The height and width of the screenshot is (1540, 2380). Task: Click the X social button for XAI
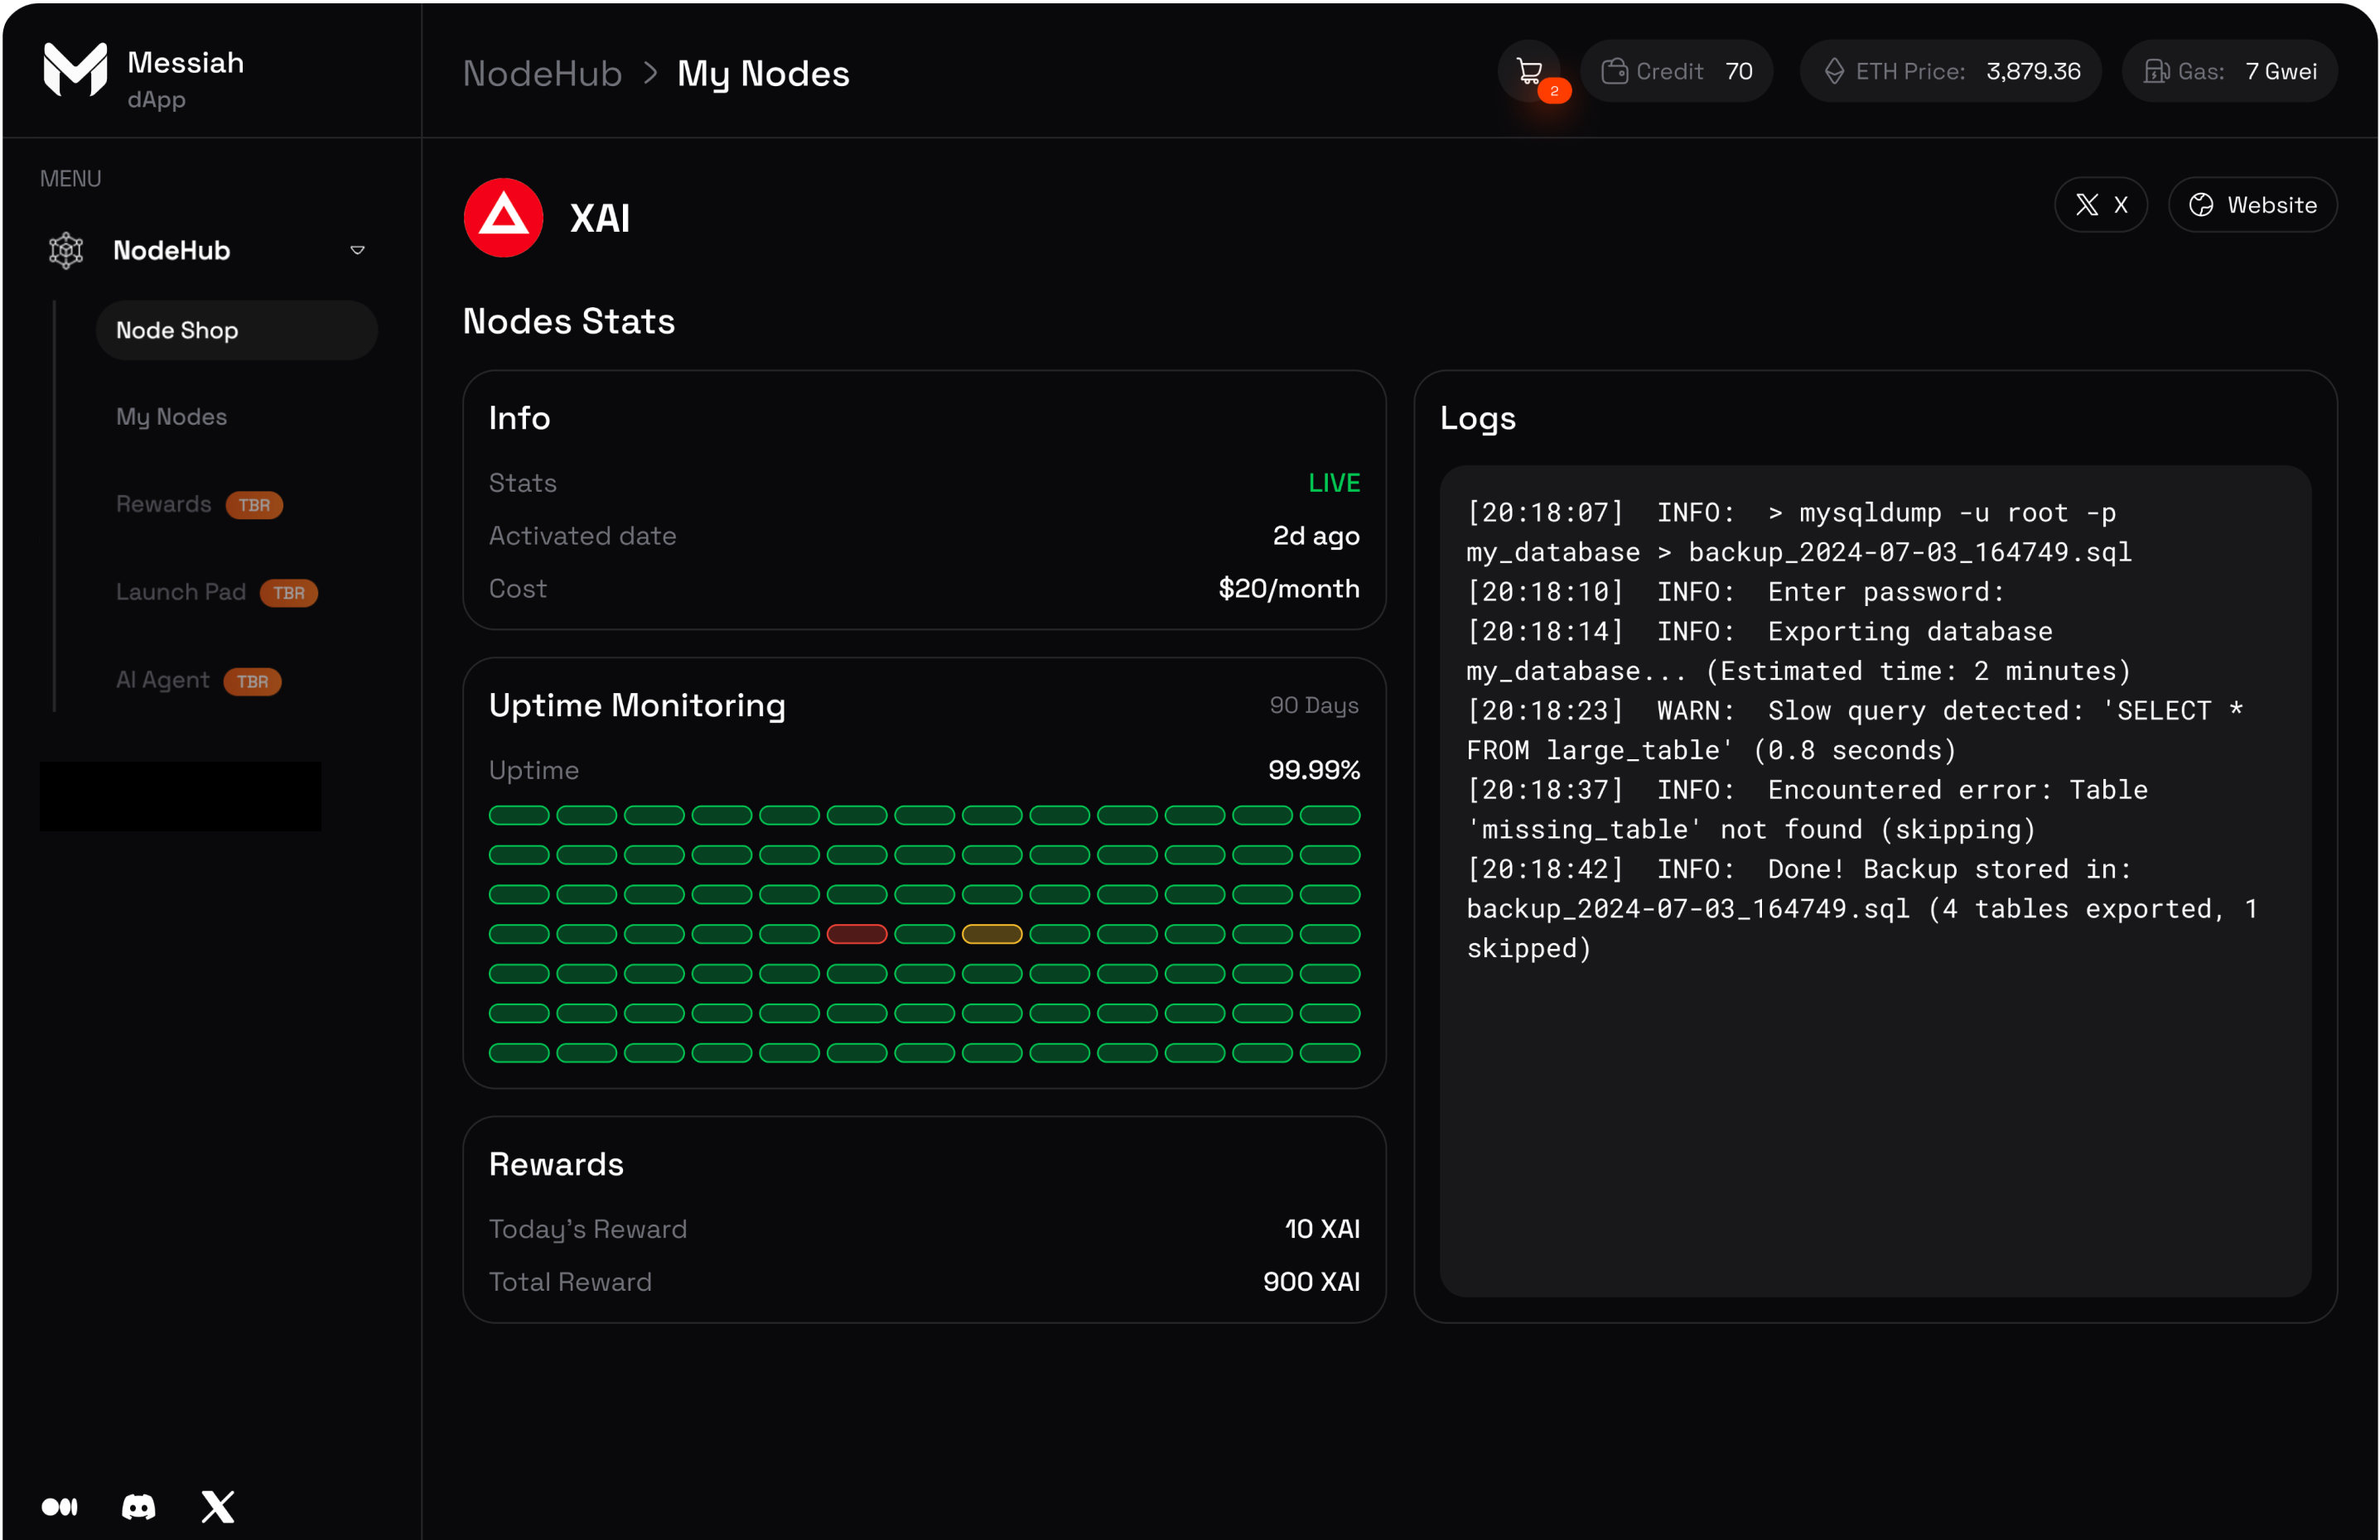coord(2100,205)
